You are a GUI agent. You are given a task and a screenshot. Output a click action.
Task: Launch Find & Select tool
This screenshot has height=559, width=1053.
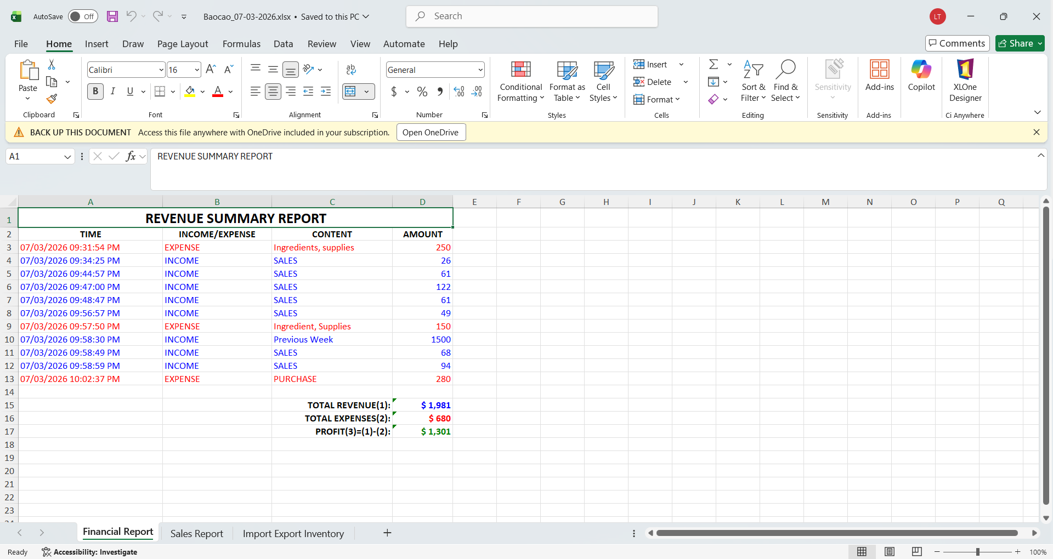785,81
